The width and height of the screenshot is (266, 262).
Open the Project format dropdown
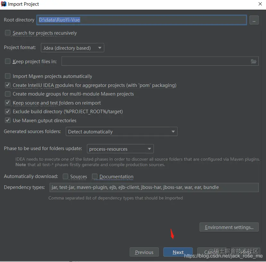click(73, 48)
